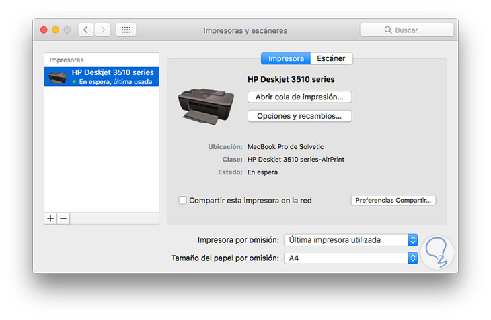The width and height of the screenshot is (491, 320).
Task: Open the Tamaño del papel por omisión dropdown
Action: click(x=350, y=258)
